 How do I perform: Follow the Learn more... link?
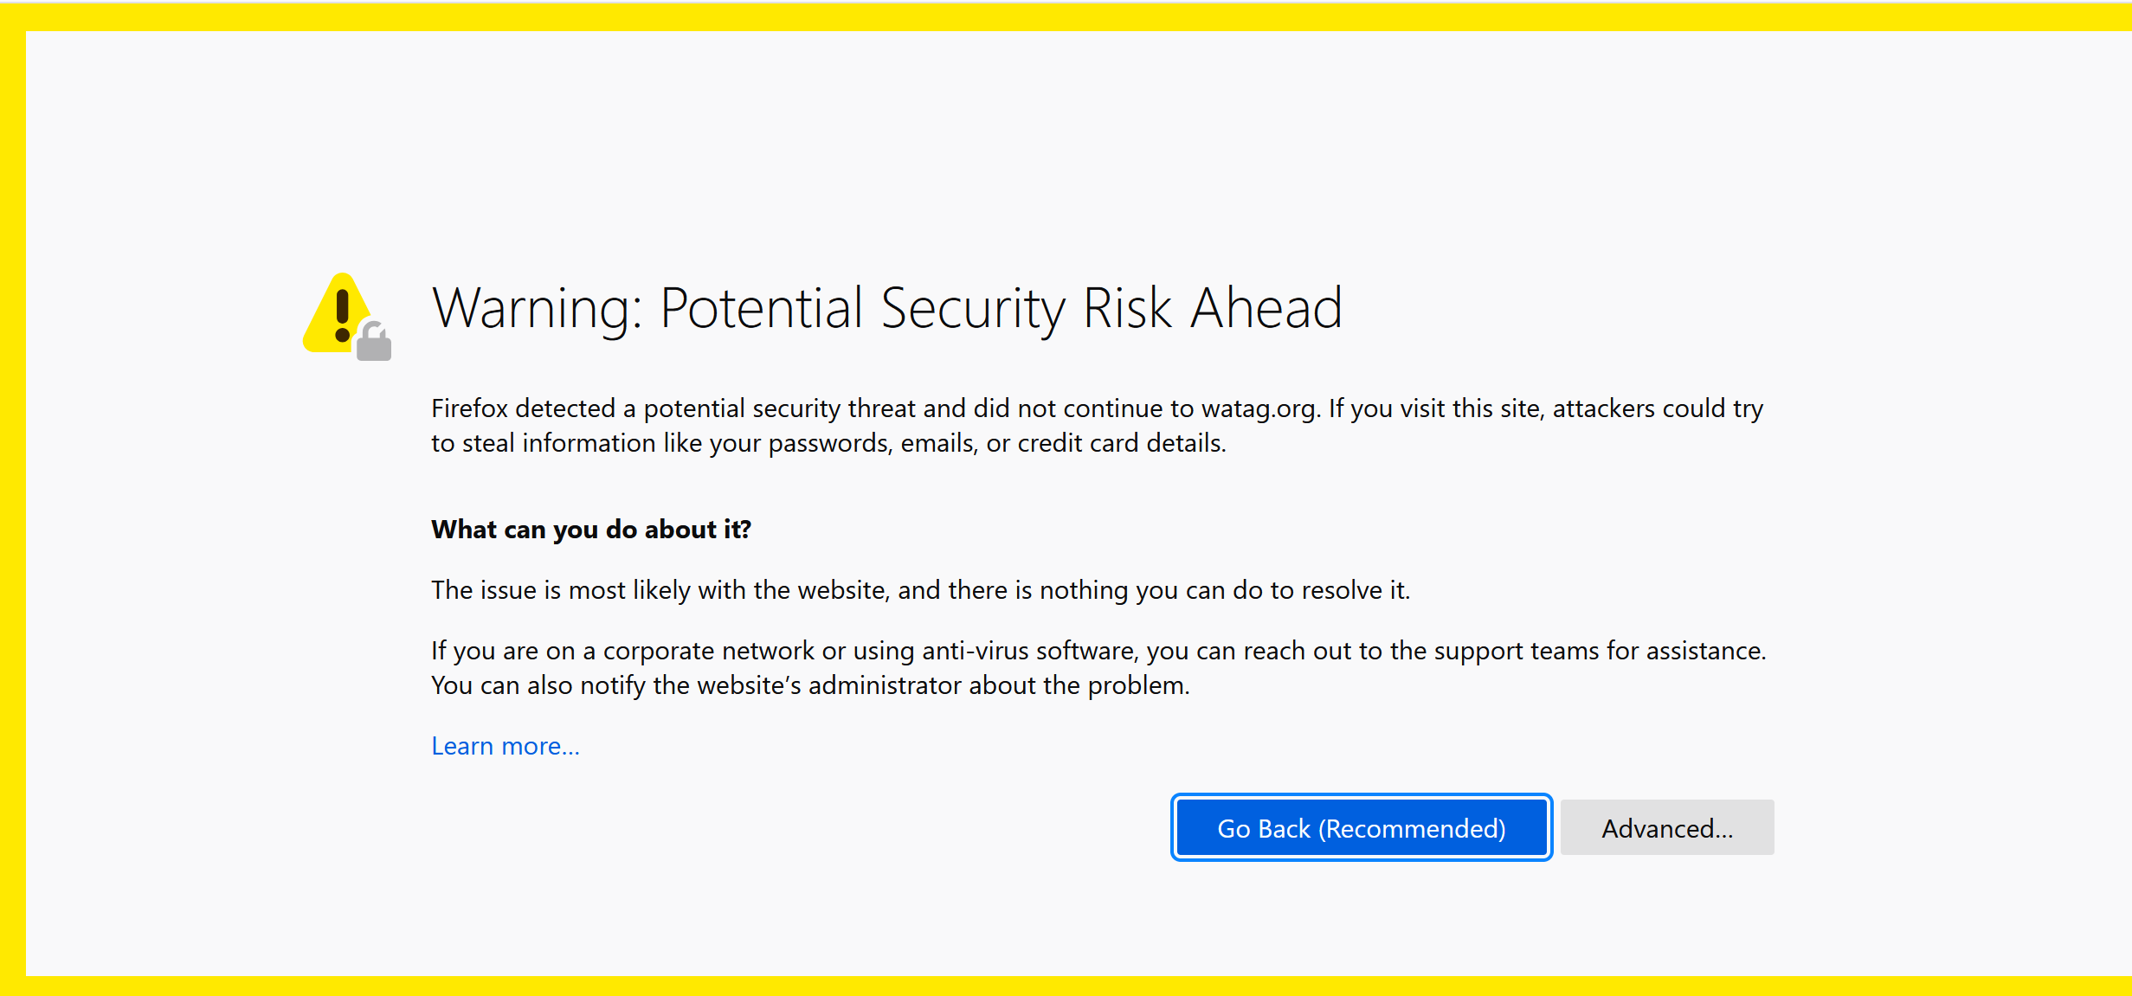point(506,746)
